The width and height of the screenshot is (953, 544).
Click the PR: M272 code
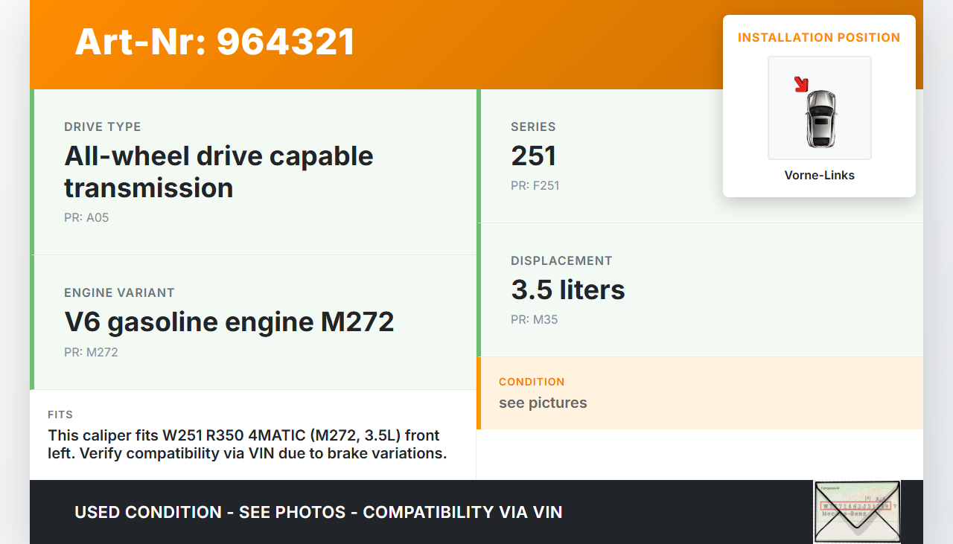(91, 353)
